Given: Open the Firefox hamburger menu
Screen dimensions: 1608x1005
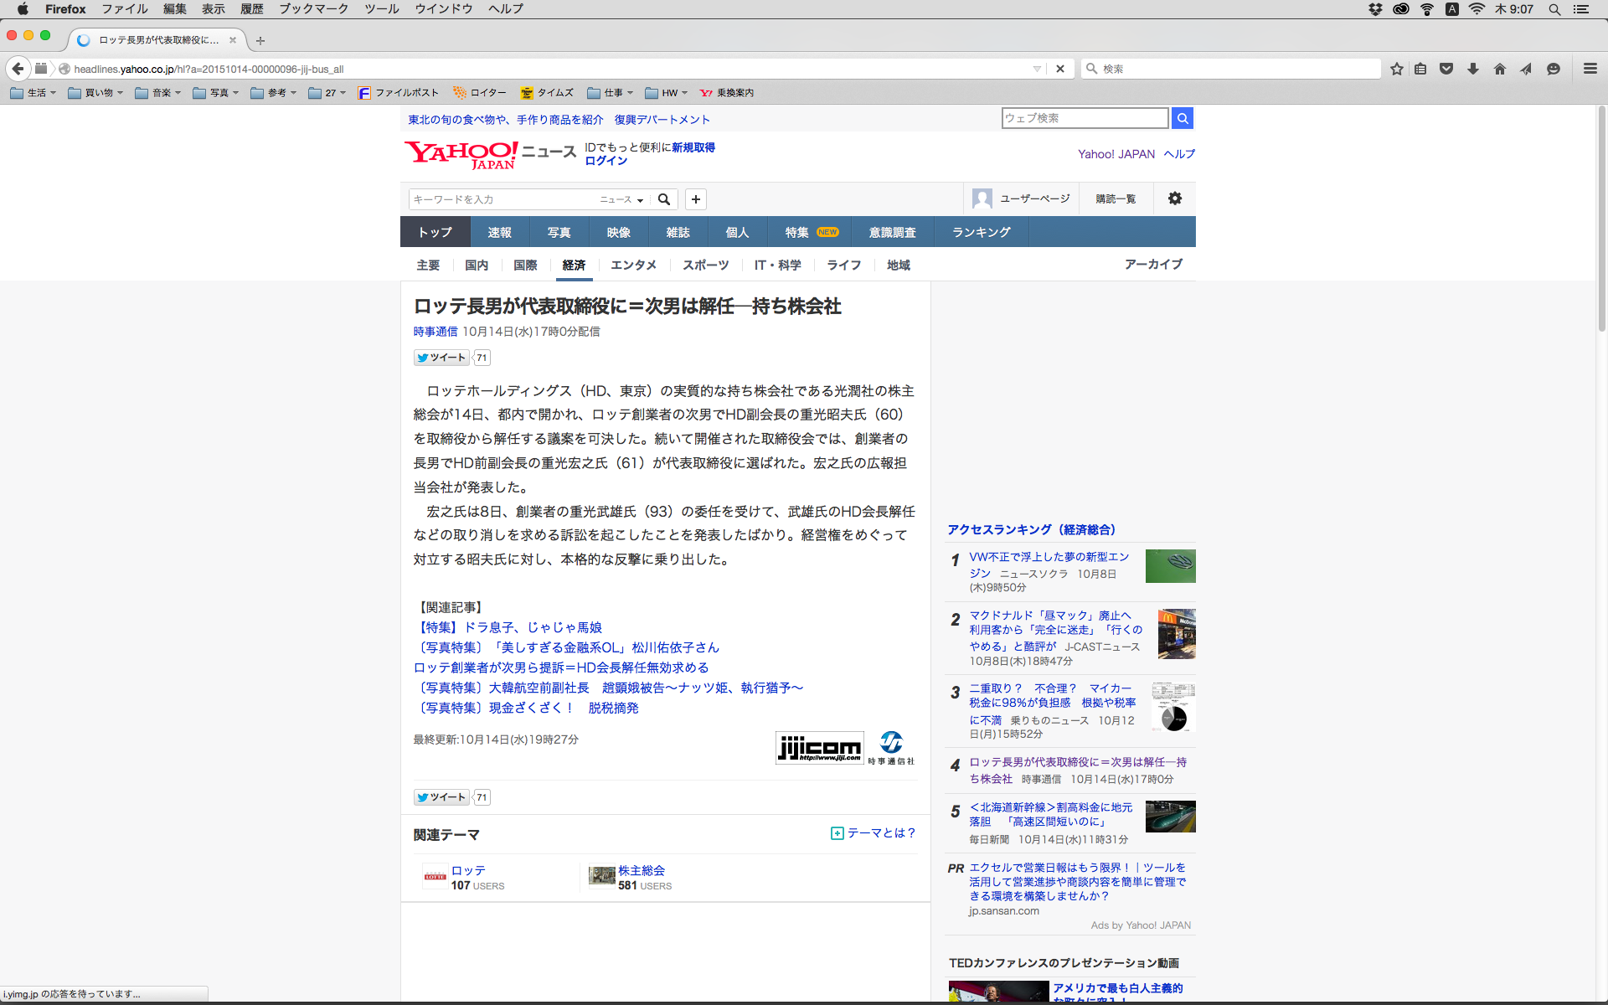Looking at the screenshot, I should coord(1590,69).
